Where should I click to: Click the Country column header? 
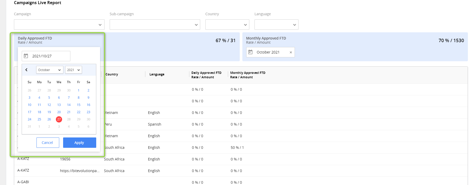112,74
